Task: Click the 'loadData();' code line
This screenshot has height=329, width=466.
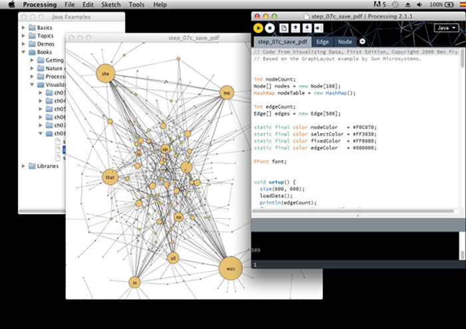Action: (276, 196)
